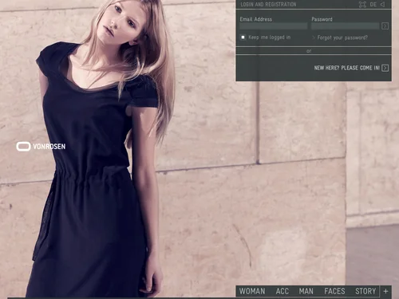This screenshot has width=399, height=299.
Task: Expand menu with the plus button
Action: [385, 291]
